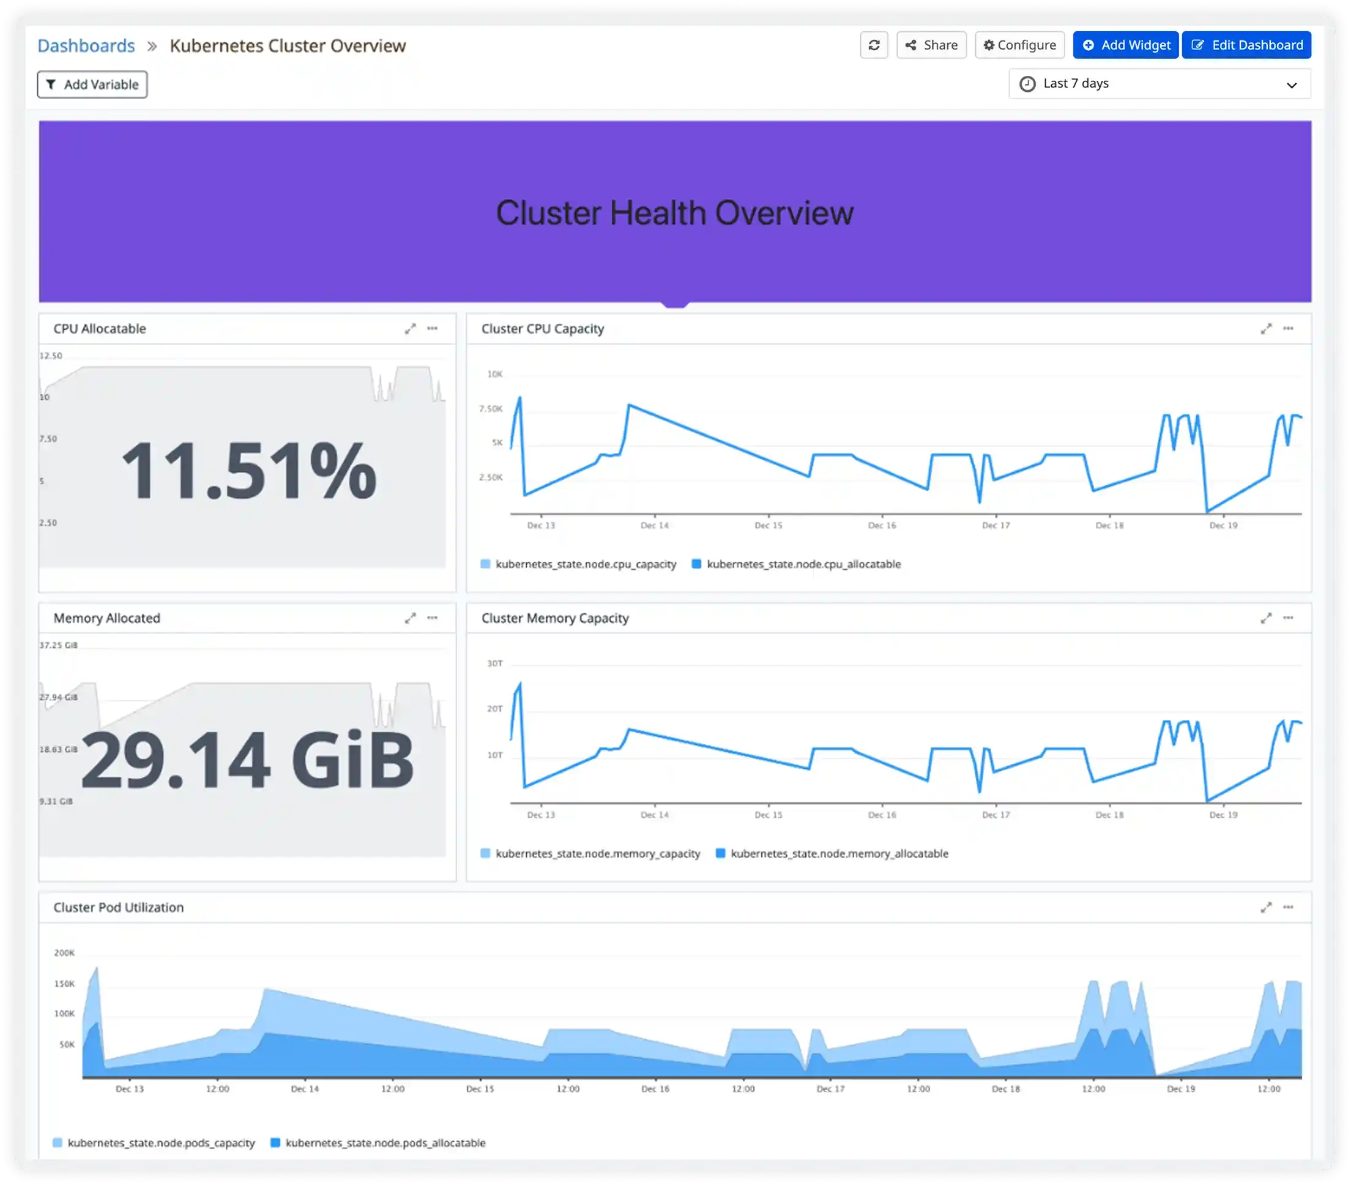Image resolution: width=1351 pixels, height=1185 pixels.
Task: Click the clock icon in the time selector
Action: click(1027, 83)
